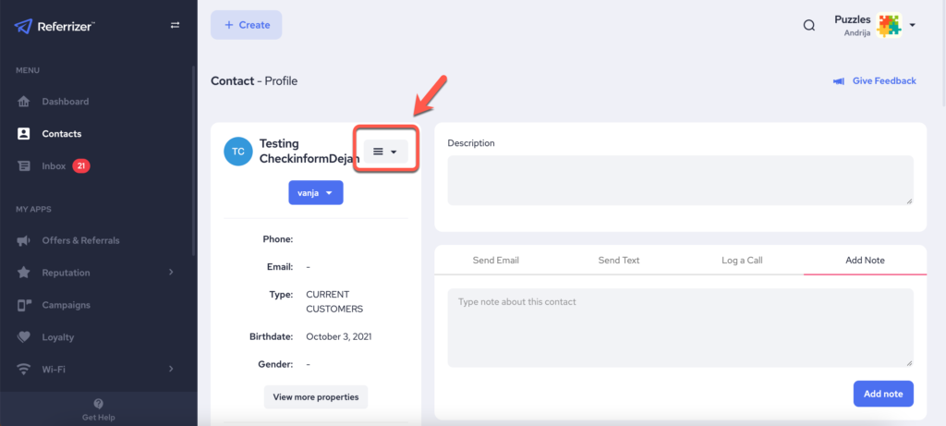Open the vanja assignee dropdown
946x426 pixels.
(x=316, y=192)
